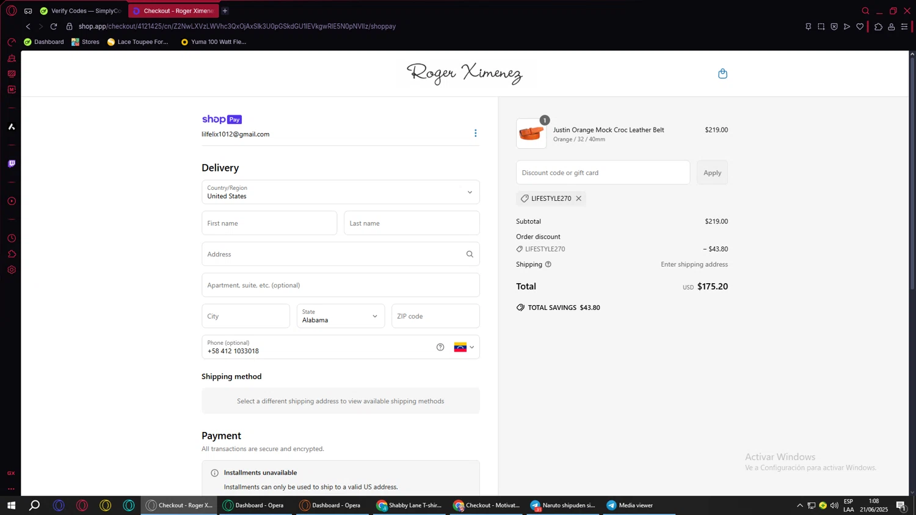Screen dimensions: 916x515
Task: Open the Opera main menu logo
Action: click(11, 10)
